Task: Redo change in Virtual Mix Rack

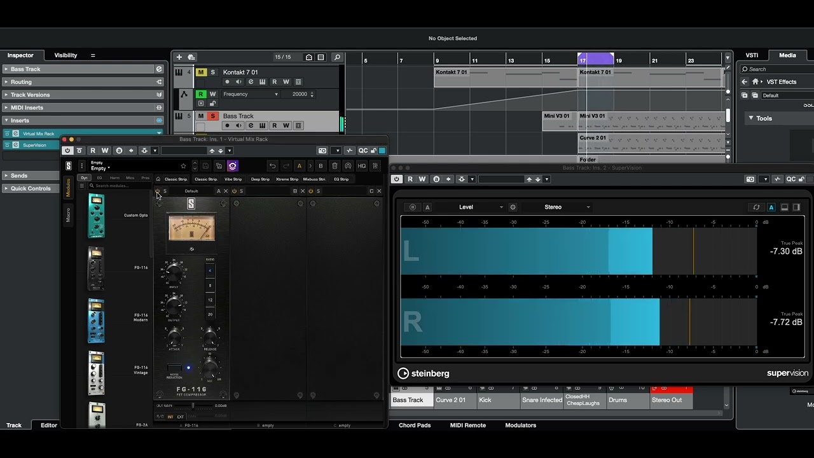Action: coord(285,166)
